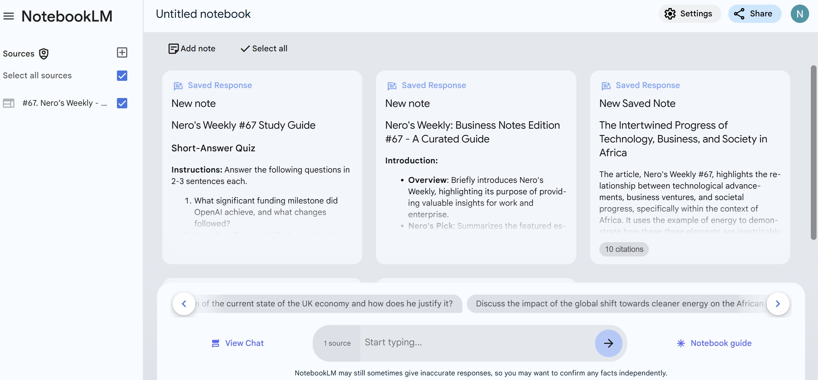Click Saved Response icon on Study Guide card

point(178,86)
